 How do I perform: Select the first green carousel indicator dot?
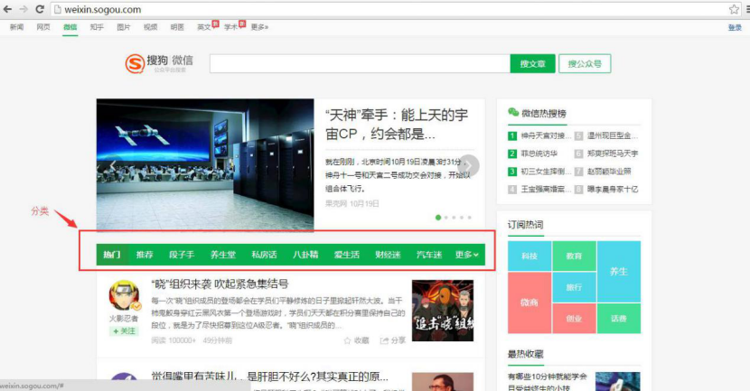(438, 218)
